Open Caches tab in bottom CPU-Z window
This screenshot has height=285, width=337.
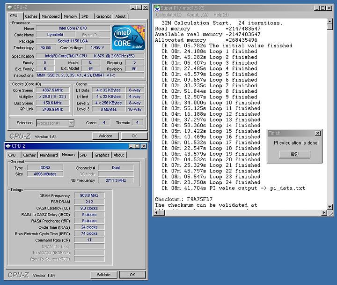coord(29,155)
